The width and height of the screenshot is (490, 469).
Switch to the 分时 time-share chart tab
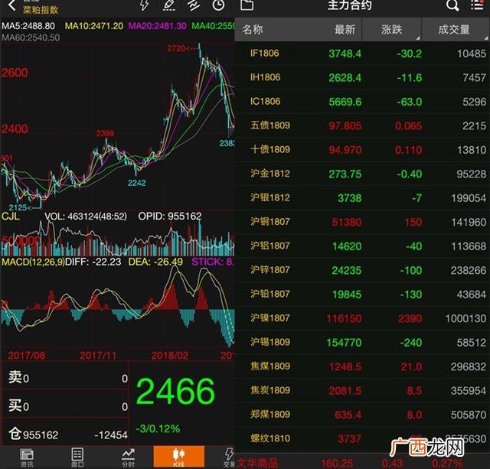coord(128,458)
